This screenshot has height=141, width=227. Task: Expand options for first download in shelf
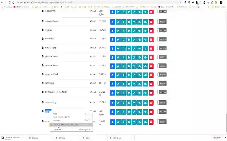(x=24, y=138)
